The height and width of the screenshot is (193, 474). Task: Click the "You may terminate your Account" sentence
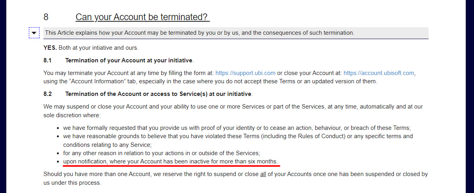118,73
